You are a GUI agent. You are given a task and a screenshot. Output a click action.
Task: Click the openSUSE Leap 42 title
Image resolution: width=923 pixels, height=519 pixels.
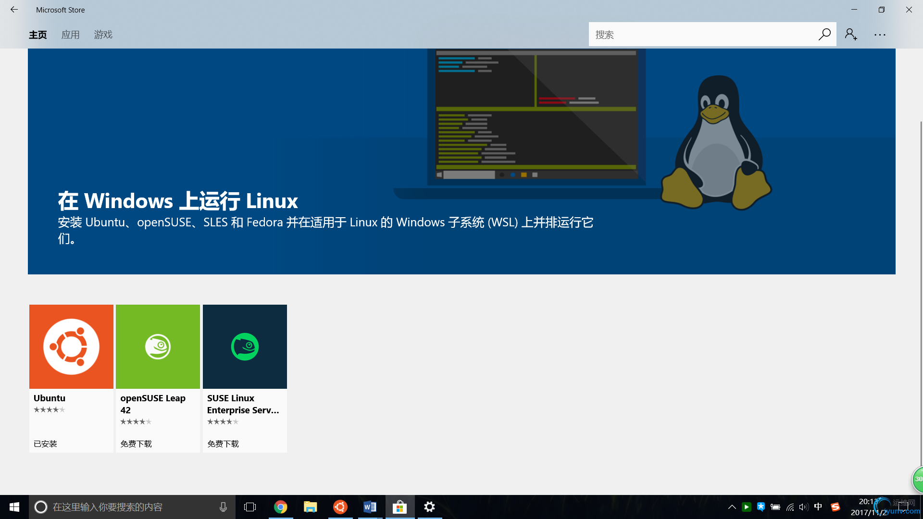[153, 404]
